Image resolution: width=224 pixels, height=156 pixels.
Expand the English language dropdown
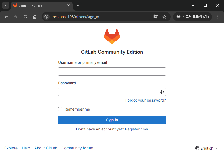coord(206,148)
